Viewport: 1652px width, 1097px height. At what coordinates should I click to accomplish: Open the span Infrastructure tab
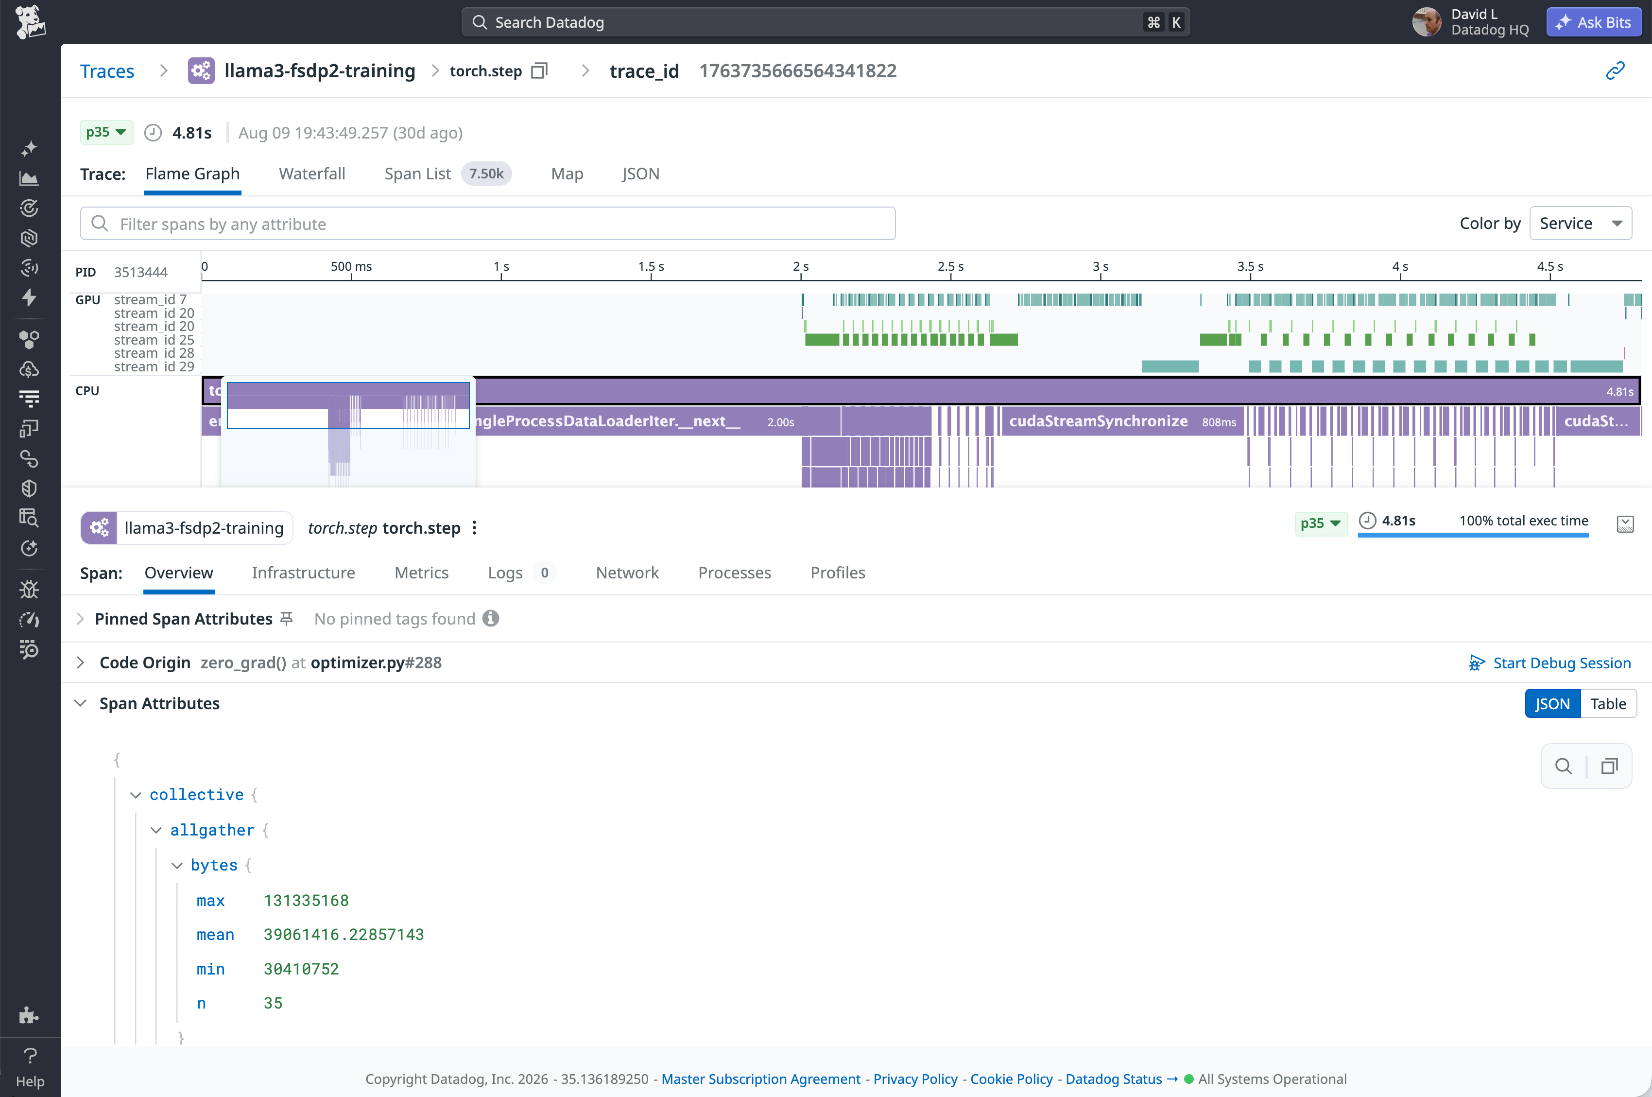click(x=304, y=572)
